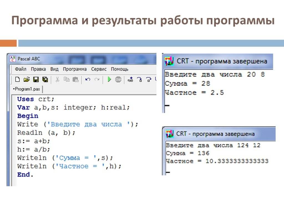284x213 pixels.
Task: Open the Сервис menu
Action: (99, 69)
